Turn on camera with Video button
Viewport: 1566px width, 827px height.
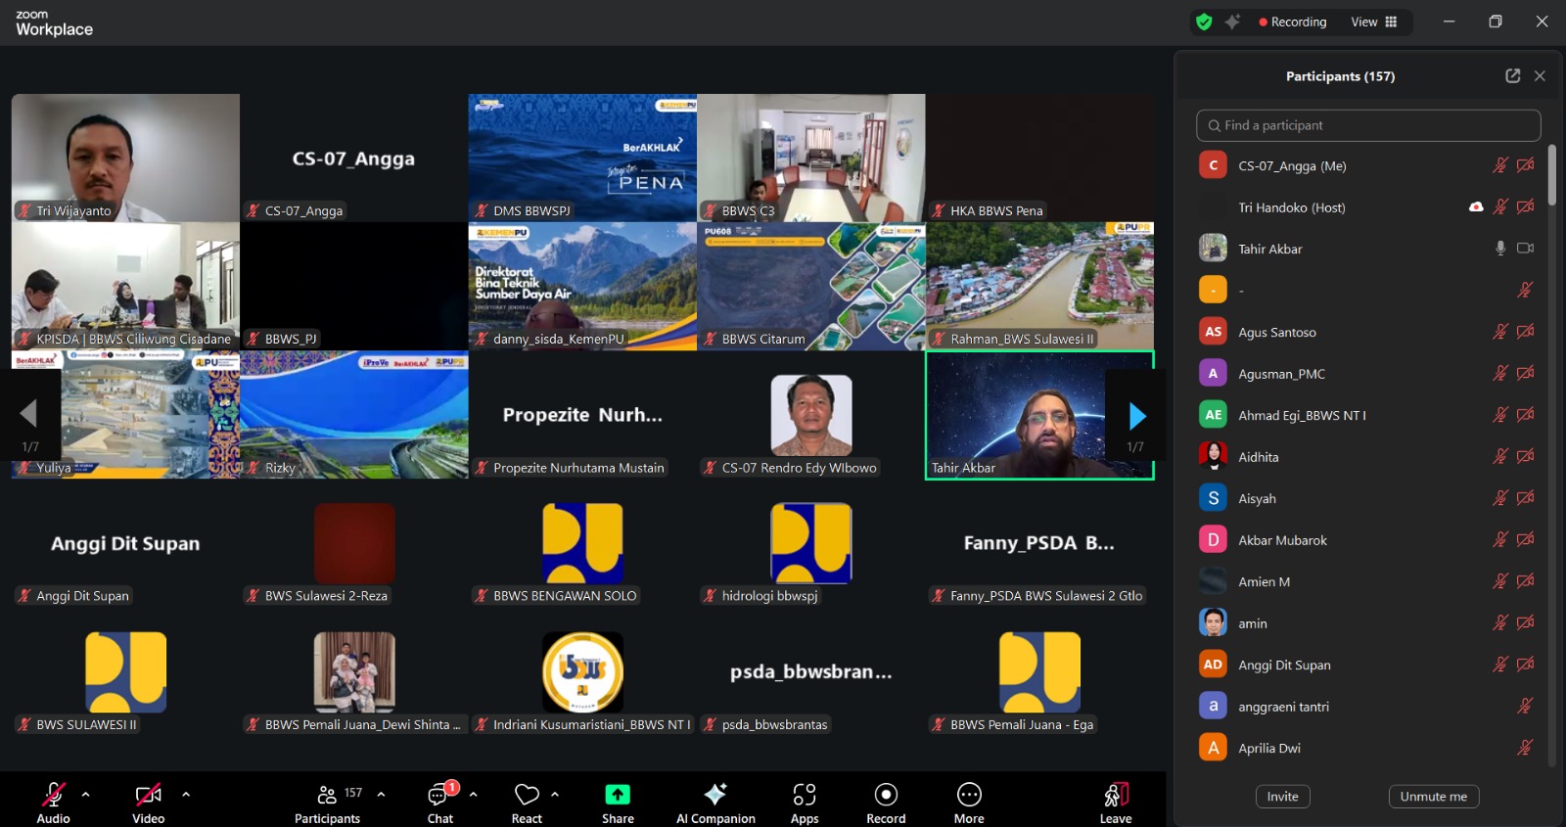(148, 795)
